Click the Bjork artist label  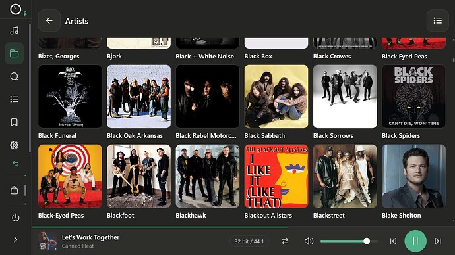point(114,57)
